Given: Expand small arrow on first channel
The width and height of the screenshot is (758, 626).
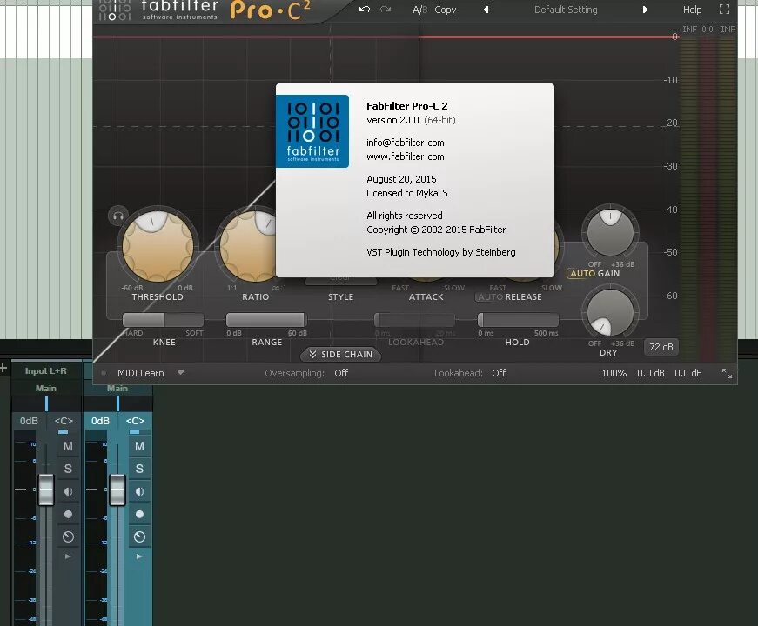Looking at the screenshot, I should (x=68, y=556).
